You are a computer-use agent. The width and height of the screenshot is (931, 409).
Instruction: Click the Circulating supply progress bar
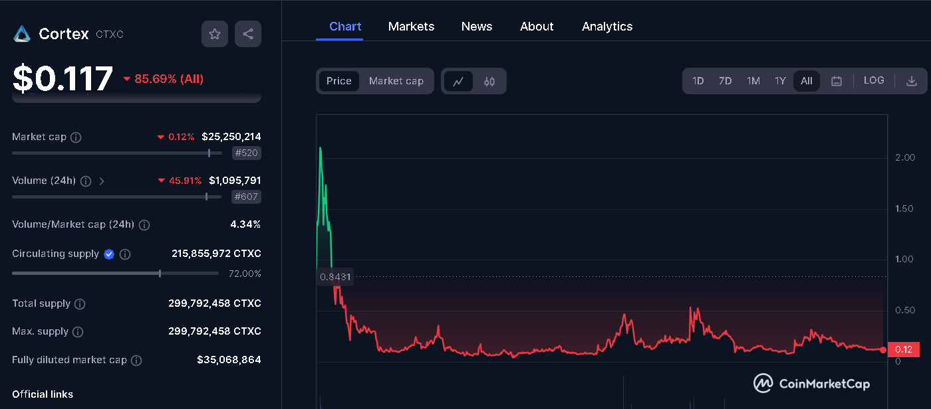(x=115, y=273)
